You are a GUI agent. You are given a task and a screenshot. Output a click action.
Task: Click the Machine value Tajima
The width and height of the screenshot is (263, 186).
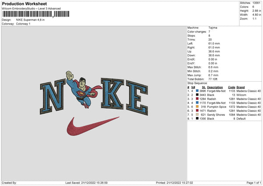click(213, 28)
